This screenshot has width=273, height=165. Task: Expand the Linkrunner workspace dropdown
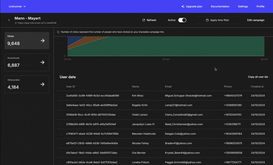(x=17, y=6)
